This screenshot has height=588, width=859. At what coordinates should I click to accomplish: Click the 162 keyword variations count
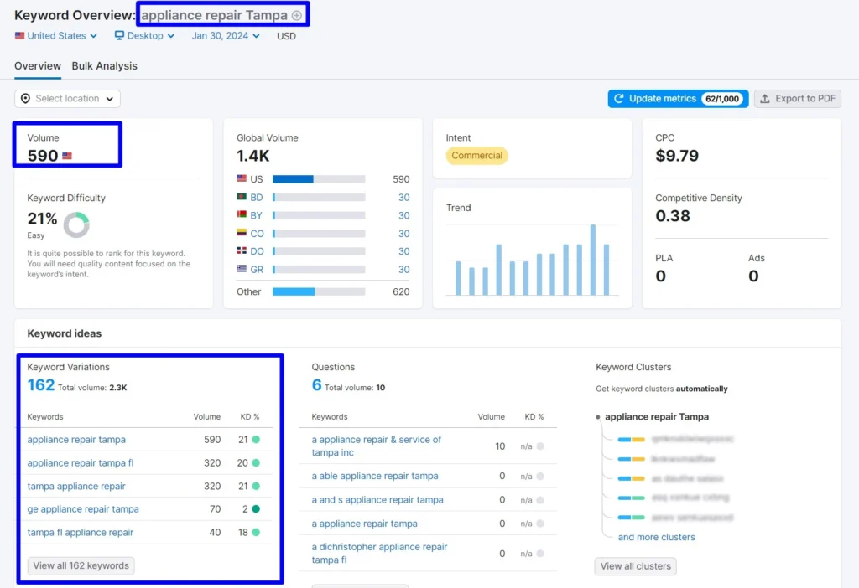coord(41,385)
